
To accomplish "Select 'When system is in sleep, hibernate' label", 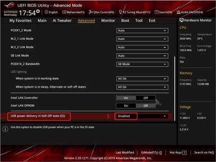I will [x=51, y=87].
